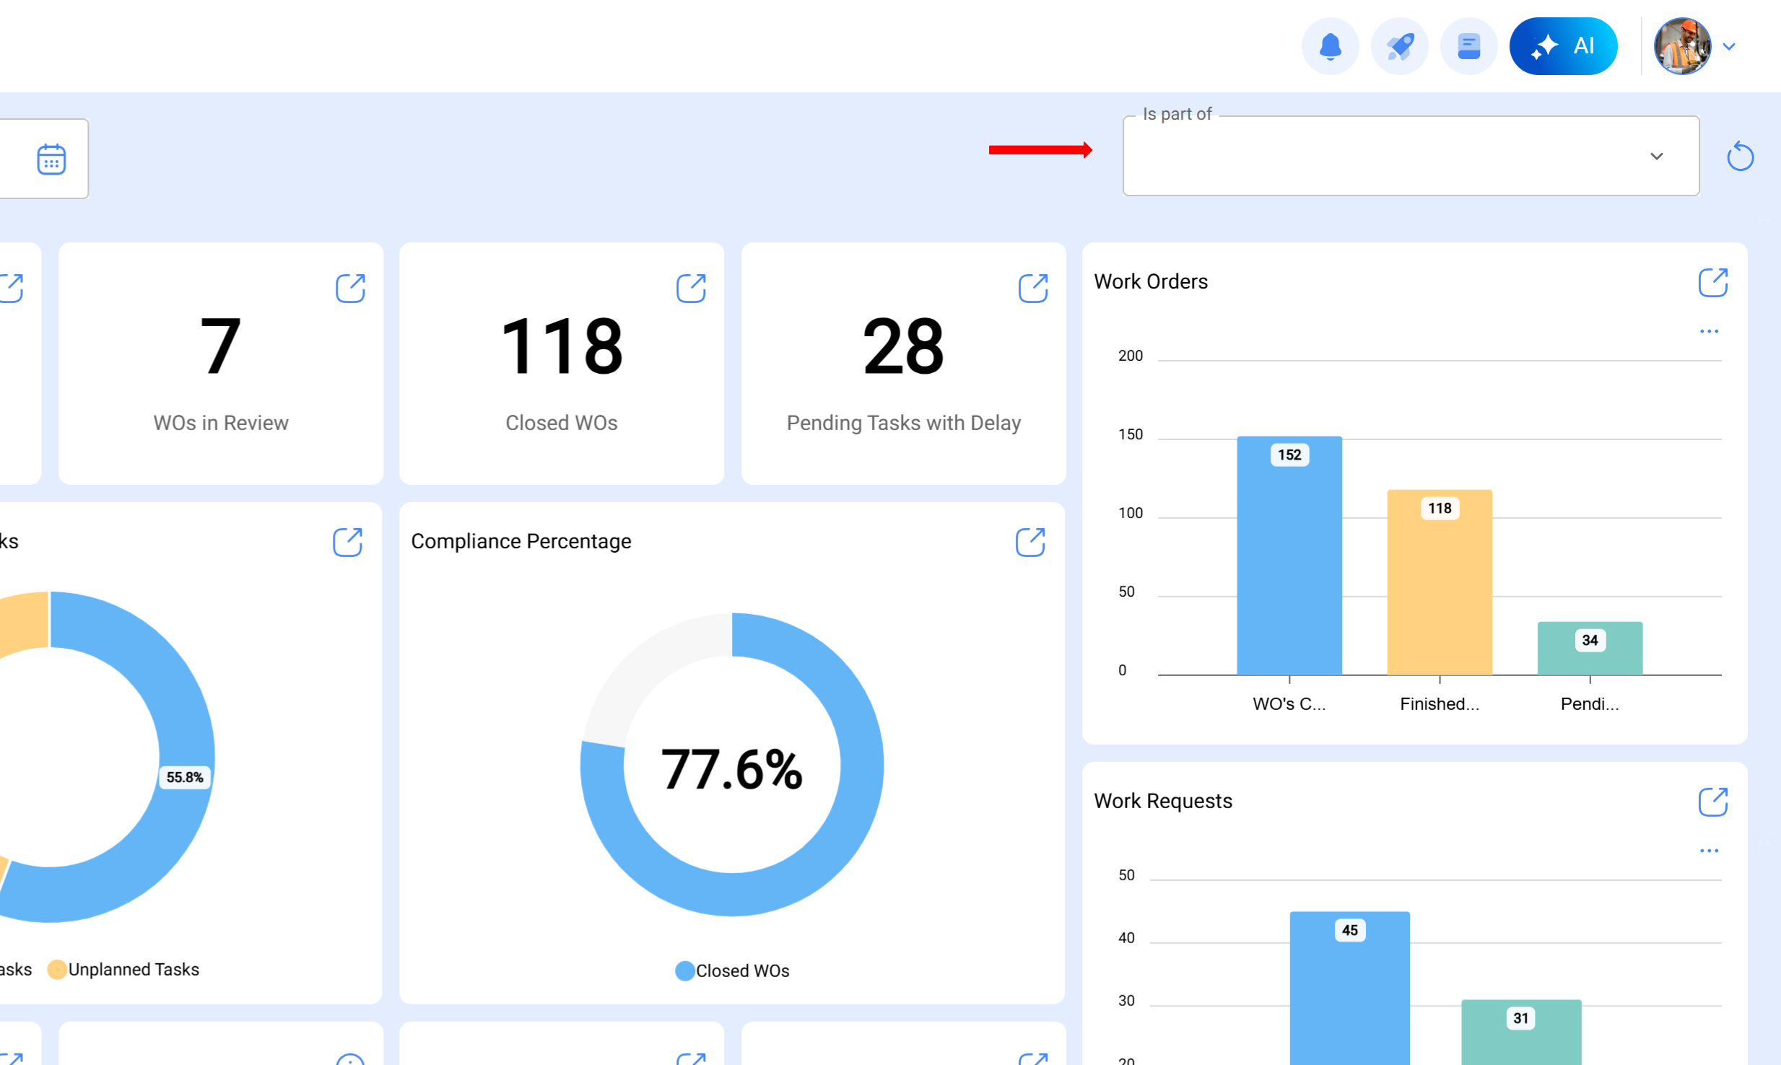The image size is (1781, 1065).
Task: Open WOs in Review card externally
Action: (x=350, y=288)
